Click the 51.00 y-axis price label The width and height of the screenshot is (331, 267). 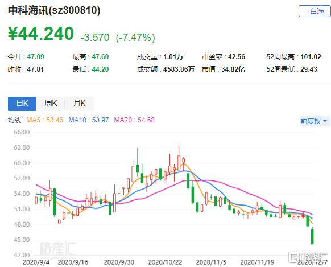[x=22, y=209]
